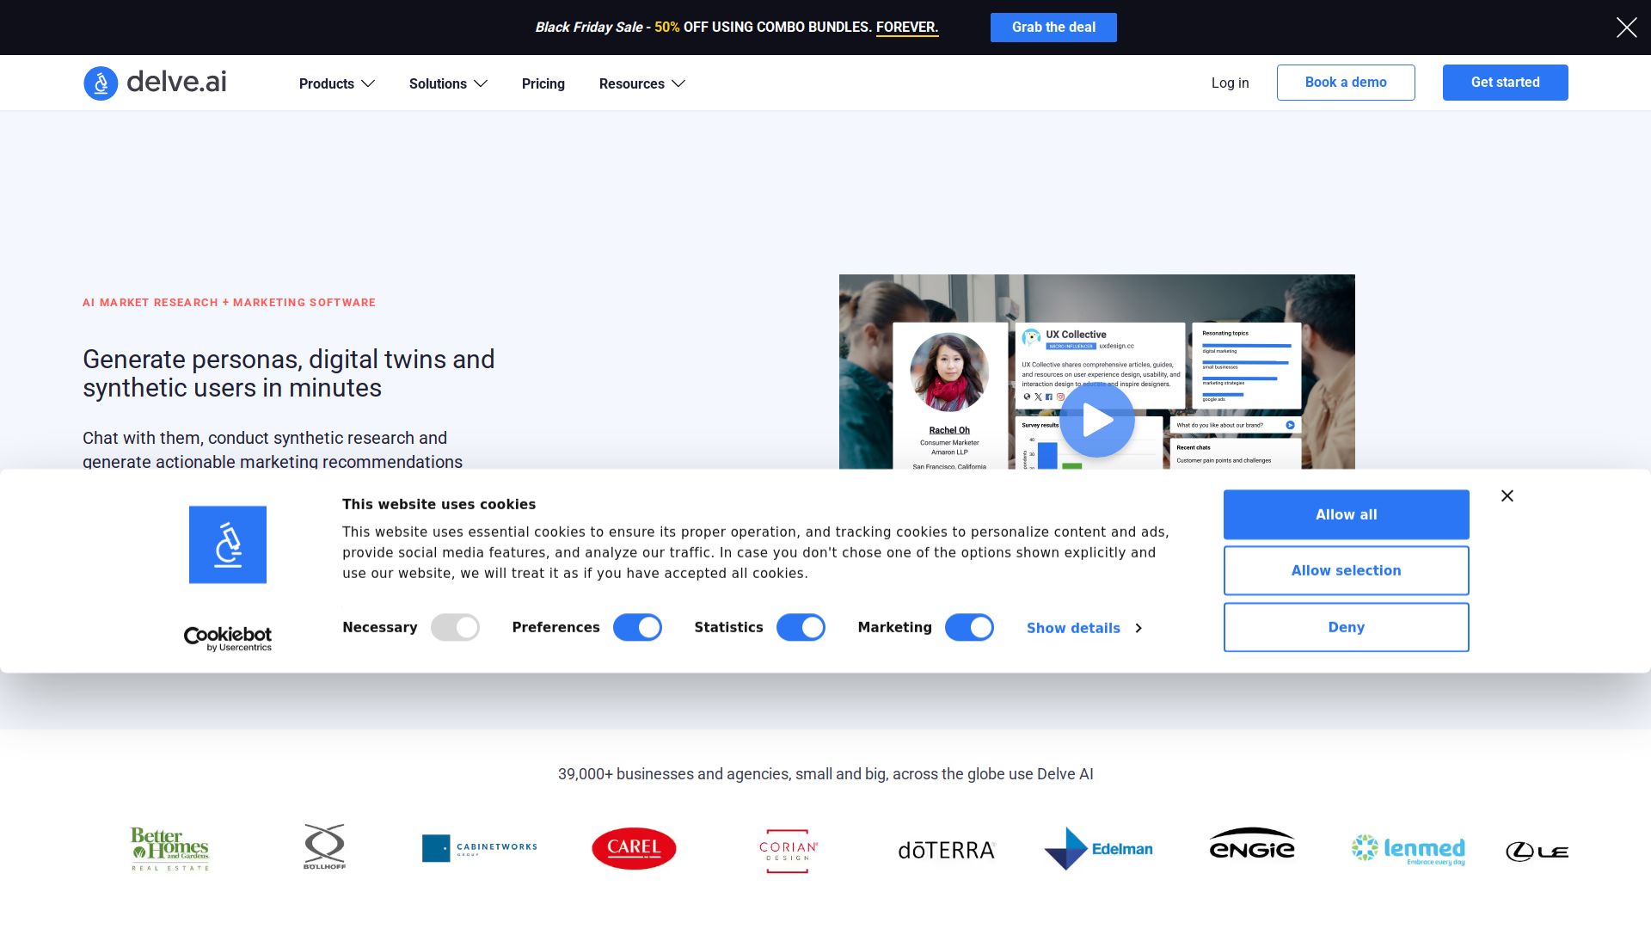Click the Grab the deal button
The width and height of the screenshot is (1651, 929).
point(1053,28)
